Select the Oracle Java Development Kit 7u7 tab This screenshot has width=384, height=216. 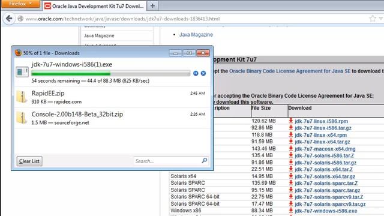pyautogui.click(x=95, y=6)
